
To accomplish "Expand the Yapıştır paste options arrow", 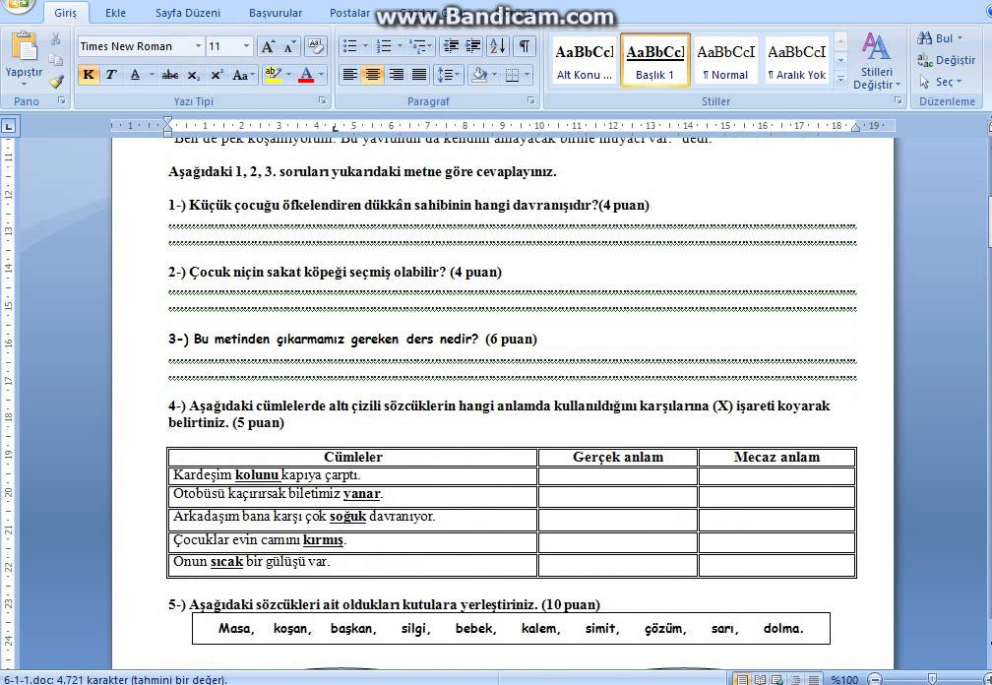I will tap(24, 84).
